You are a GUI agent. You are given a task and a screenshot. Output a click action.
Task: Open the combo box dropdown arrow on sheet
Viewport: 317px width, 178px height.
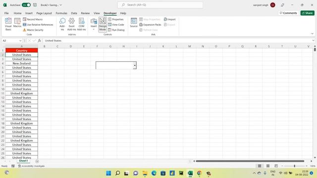point(135,65)
